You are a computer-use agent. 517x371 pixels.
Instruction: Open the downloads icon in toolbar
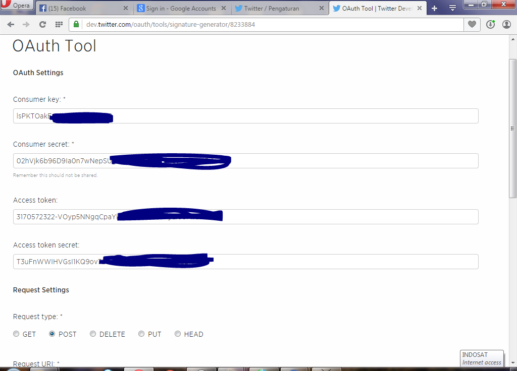(490, 24)
